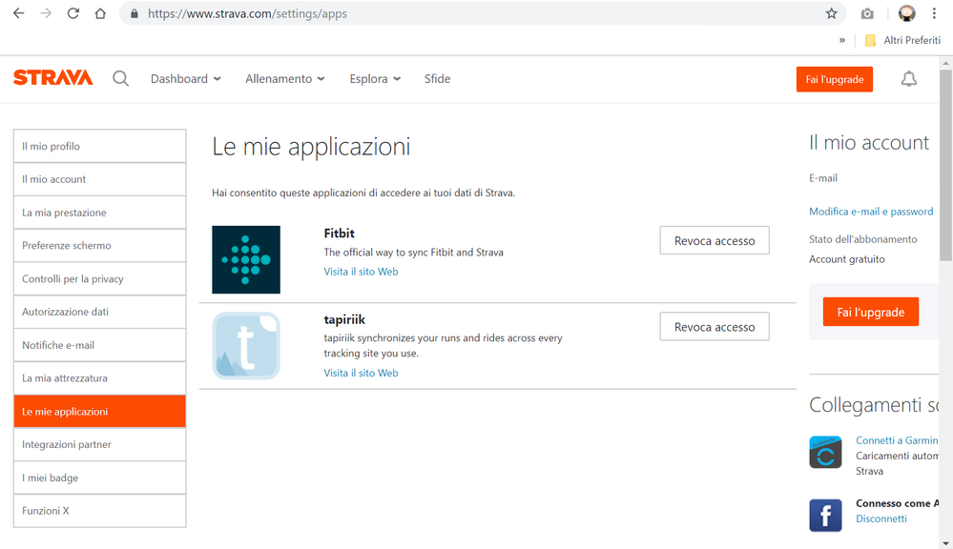Expand the Dashboard dropdown menu

click(186, 79)
